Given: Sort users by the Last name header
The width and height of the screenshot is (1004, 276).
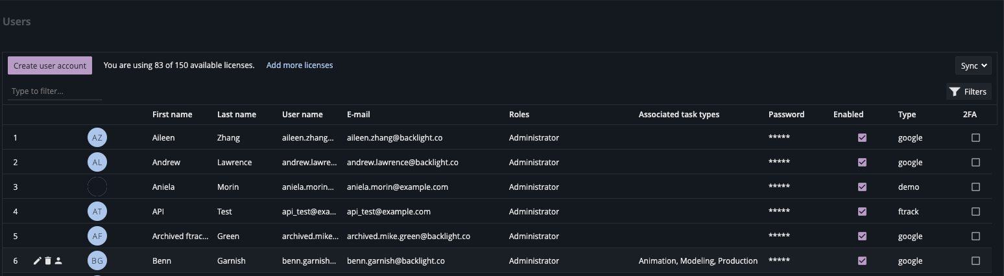Looking at the screenshot, I should click(x=236, y=114).
